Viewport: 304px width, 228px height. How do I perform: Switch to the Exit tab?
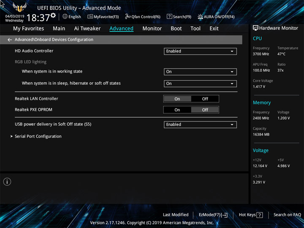[x=214, y=29]
